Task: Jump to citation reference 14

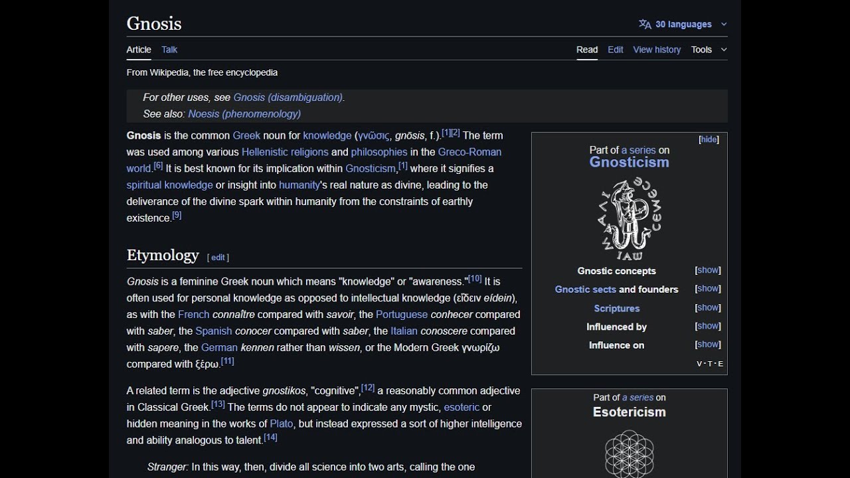Action: point(270,438)
